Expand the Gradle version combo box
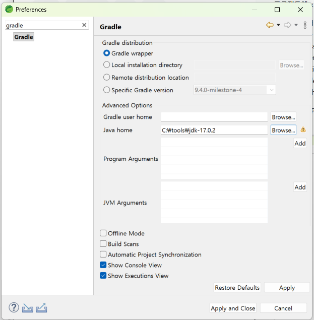 click(272, 90)
